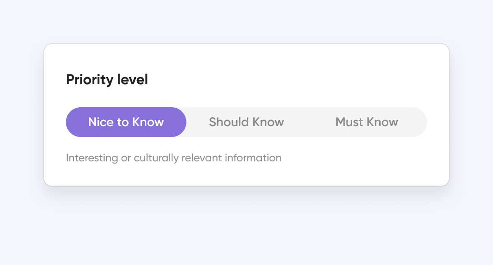The width and height of the screenshot is (493, 265).
Task: Pick the middle Should Know segment
Action: point(246,122)
